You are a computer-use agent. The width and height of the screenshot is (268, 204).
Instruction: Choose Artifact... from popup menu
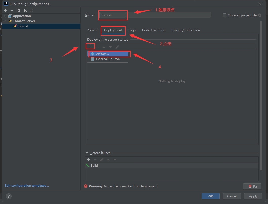point(108,54)
